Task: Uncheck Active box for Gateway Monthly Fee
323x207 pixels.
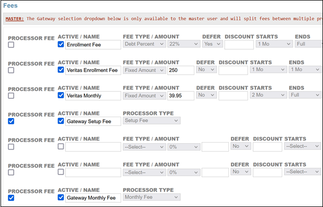Action: pos(61,197)
